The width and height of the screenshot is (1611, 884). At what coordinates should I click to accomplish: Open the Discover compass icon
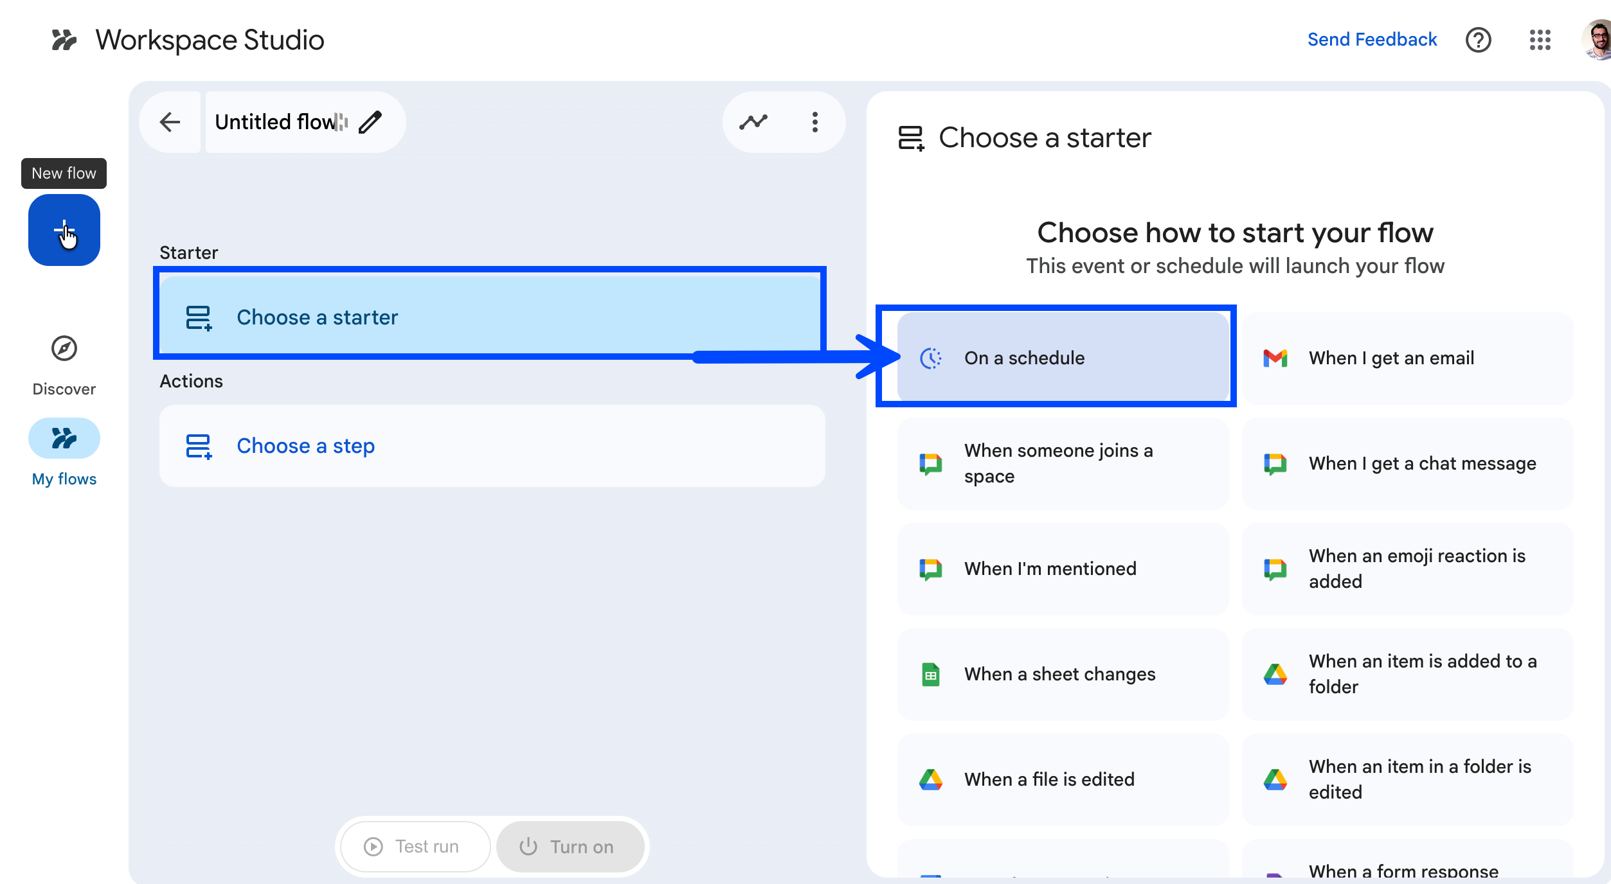(x=64, y=349)
